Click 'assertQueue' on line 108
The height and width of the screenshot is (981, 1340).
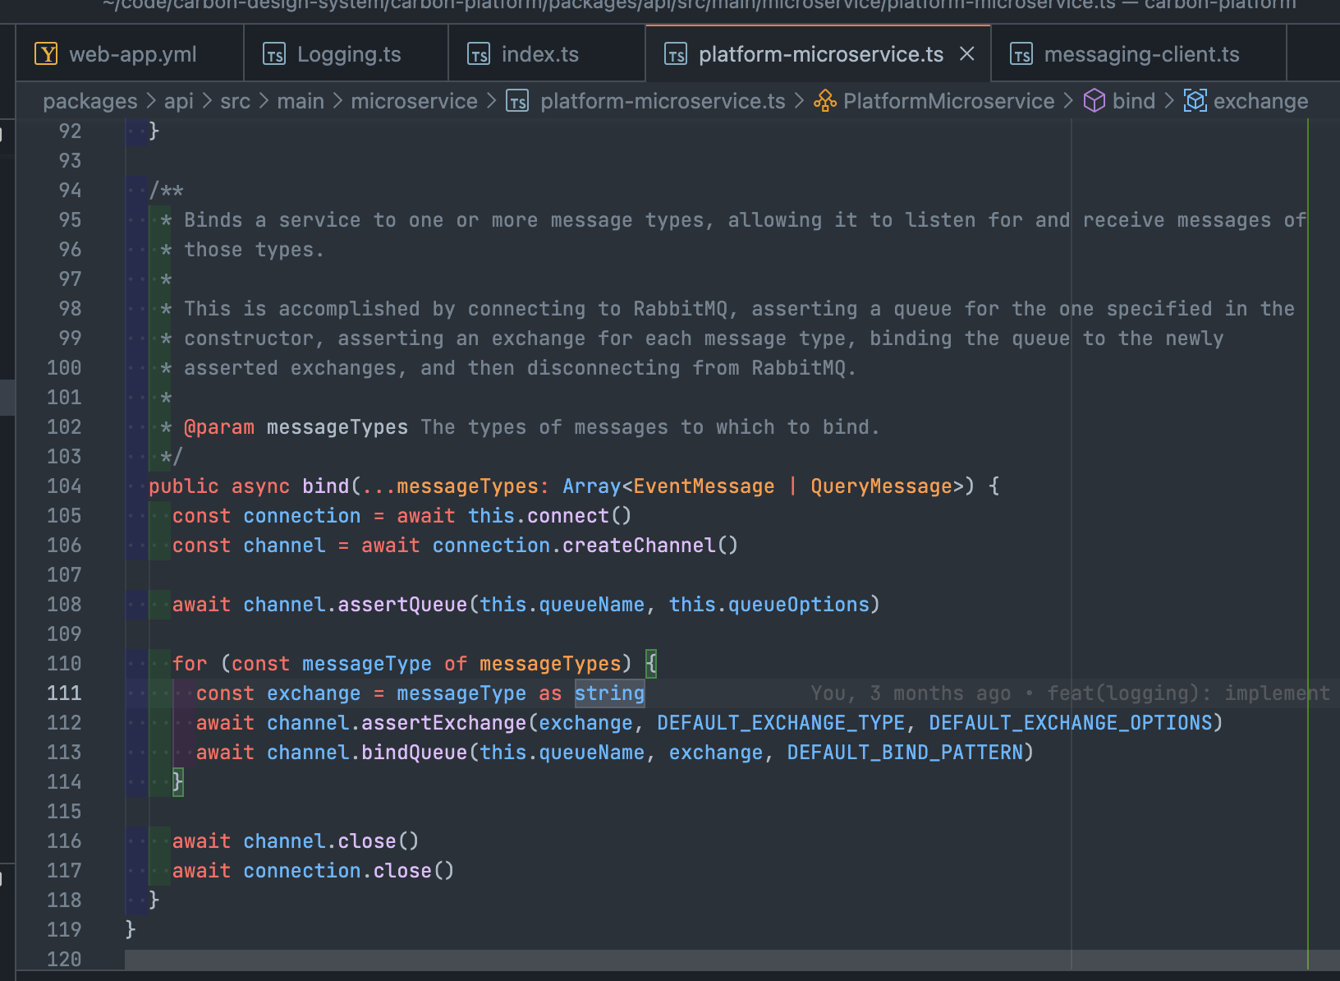tap(402, 605)
